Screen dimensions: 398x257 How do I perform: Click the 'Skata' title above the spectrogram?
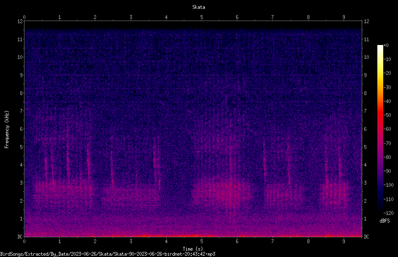pyautogui.click(x=199, y=7)
